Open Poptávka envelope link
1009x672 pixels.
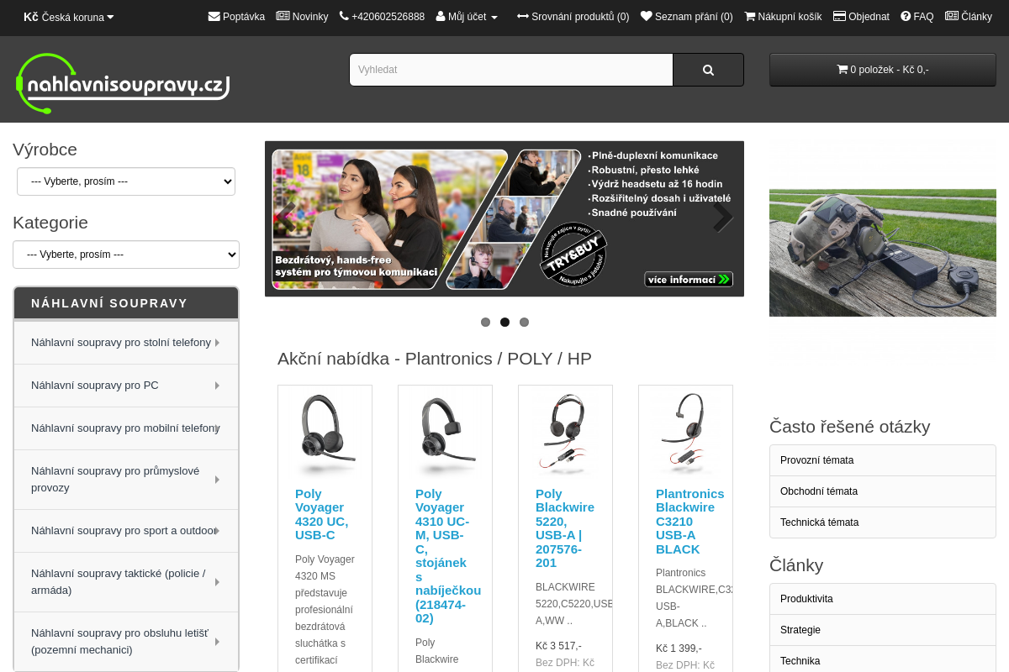(x=236, y=17)
